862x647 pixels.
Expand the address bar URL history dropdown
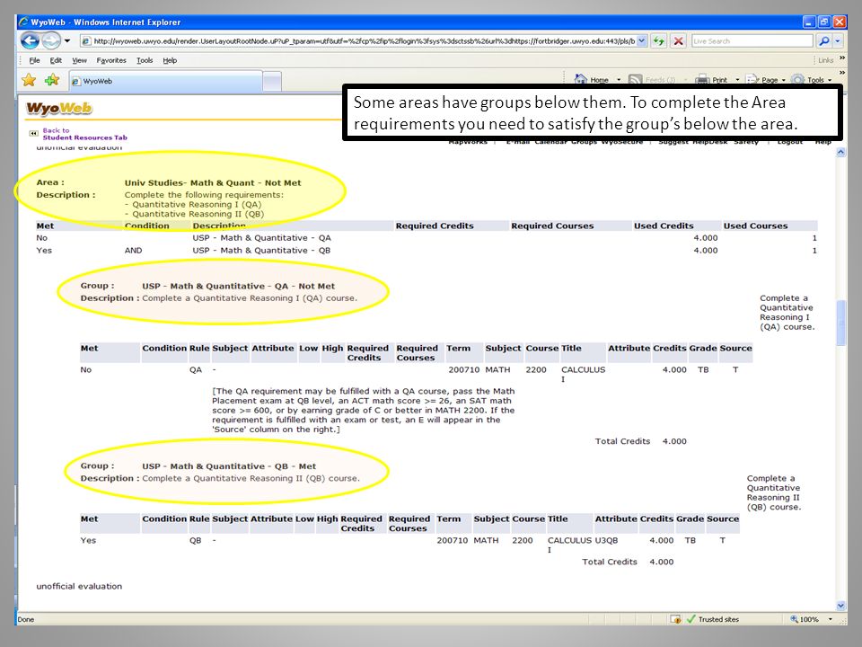coord(641,40)
